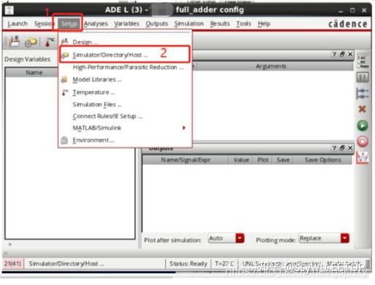The height and width of the screenshot is (285, 375).
Task: Open Connect Rules/IE Setup...
Action: pyautogui.click(x=125, y=117)
